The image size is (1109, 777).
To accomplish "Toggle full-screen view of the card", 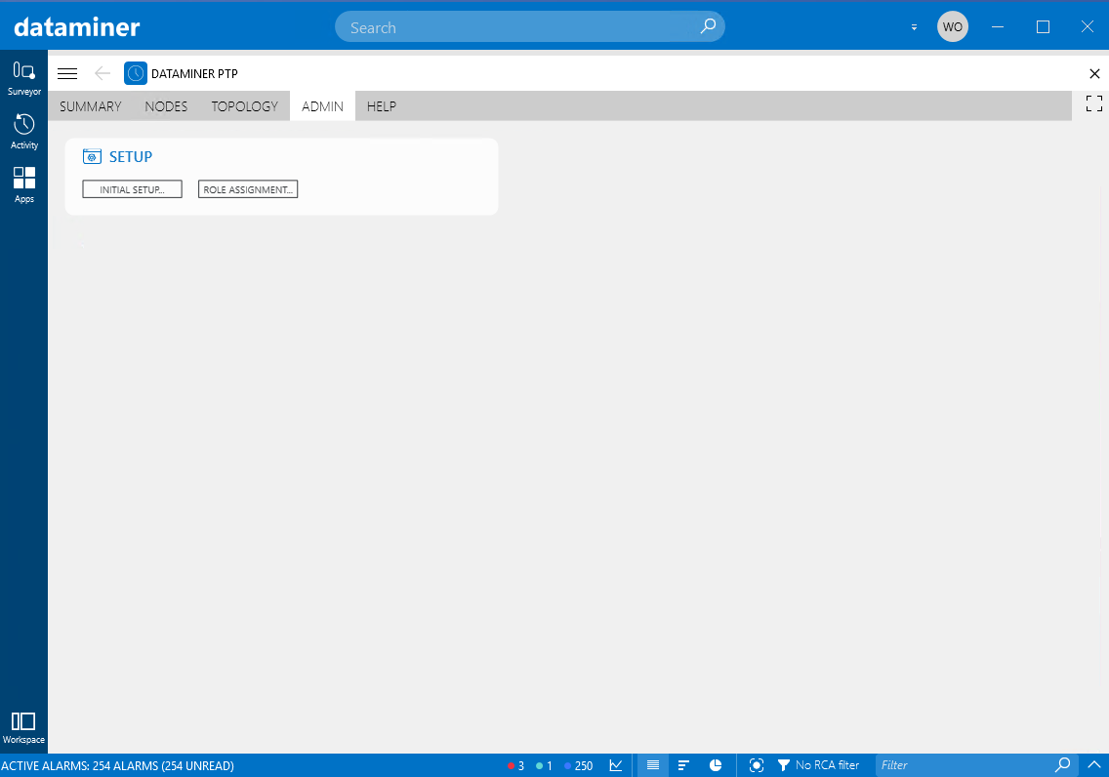I will point(1094,103).
